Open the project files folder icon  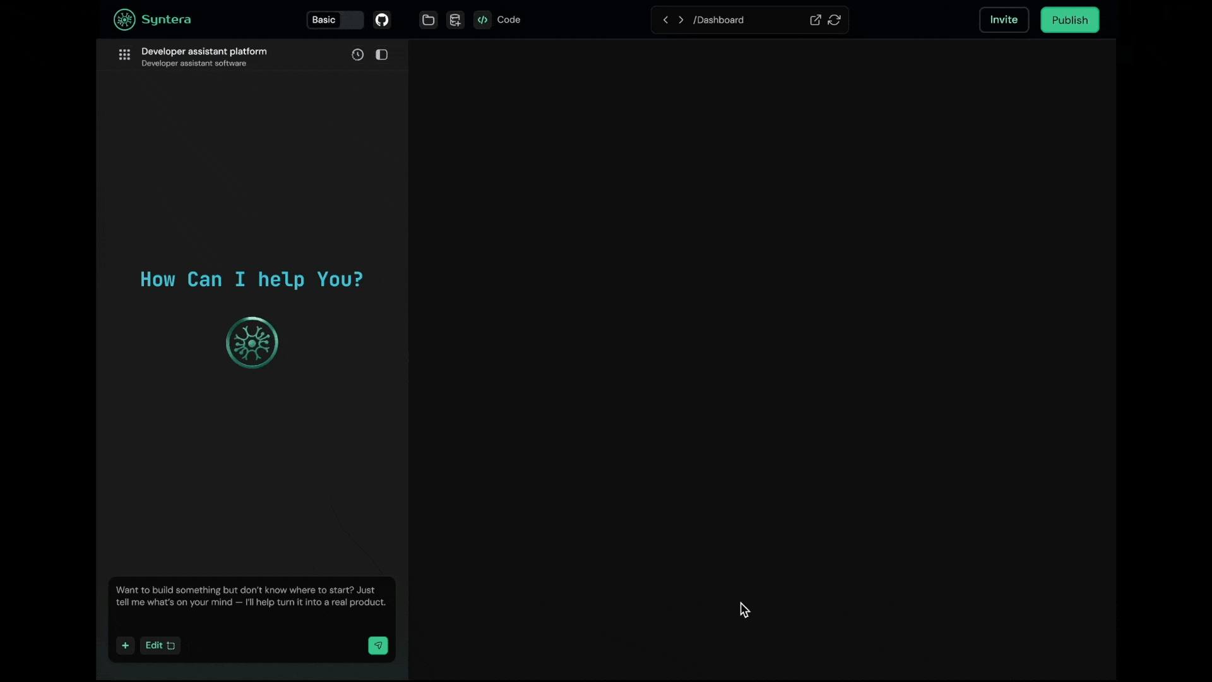pyautogui.click(x=428, y=20)
